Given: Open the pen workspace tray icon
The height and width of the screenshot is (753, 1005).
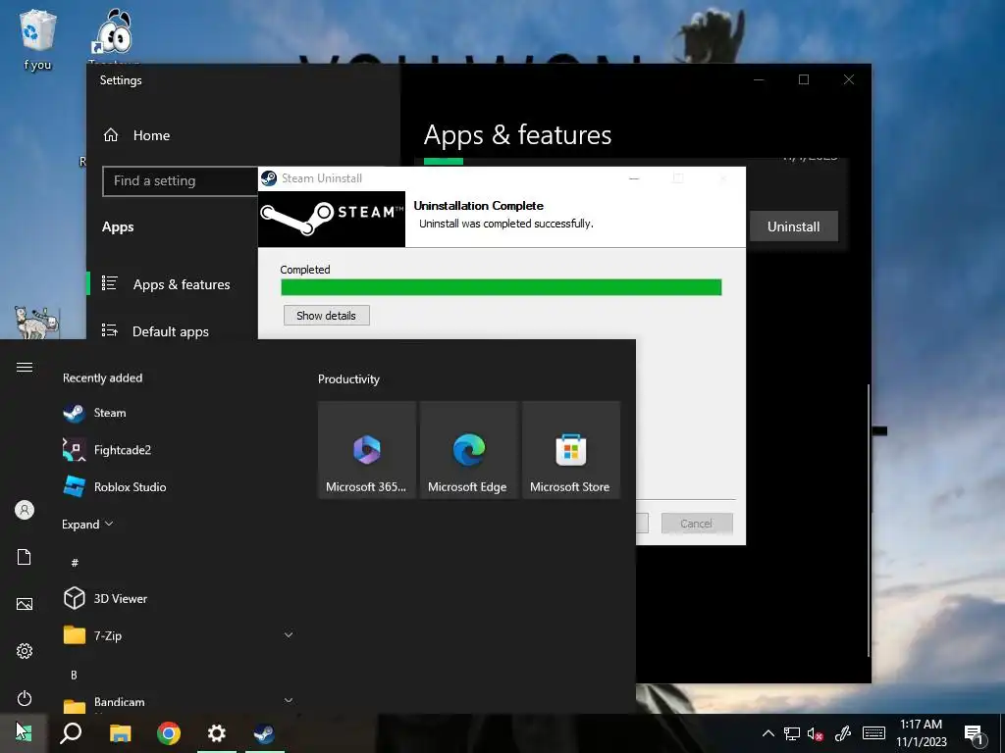Looking at the screenshot, I should pos(843,733).
